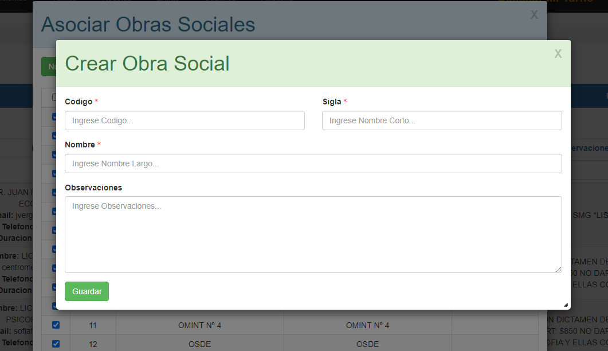Click the modal's bottom-right resize grip
Screen dimensions: 608x351
coord(566,305)
